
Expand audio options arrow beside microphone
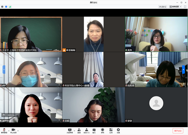(8, 130)
